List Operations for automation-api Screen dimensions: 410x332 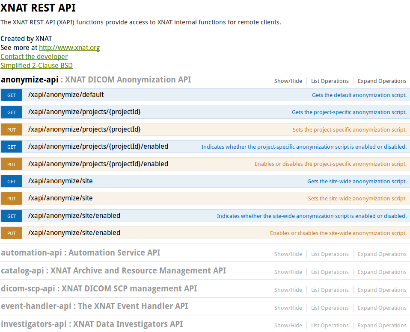point(330,254)
